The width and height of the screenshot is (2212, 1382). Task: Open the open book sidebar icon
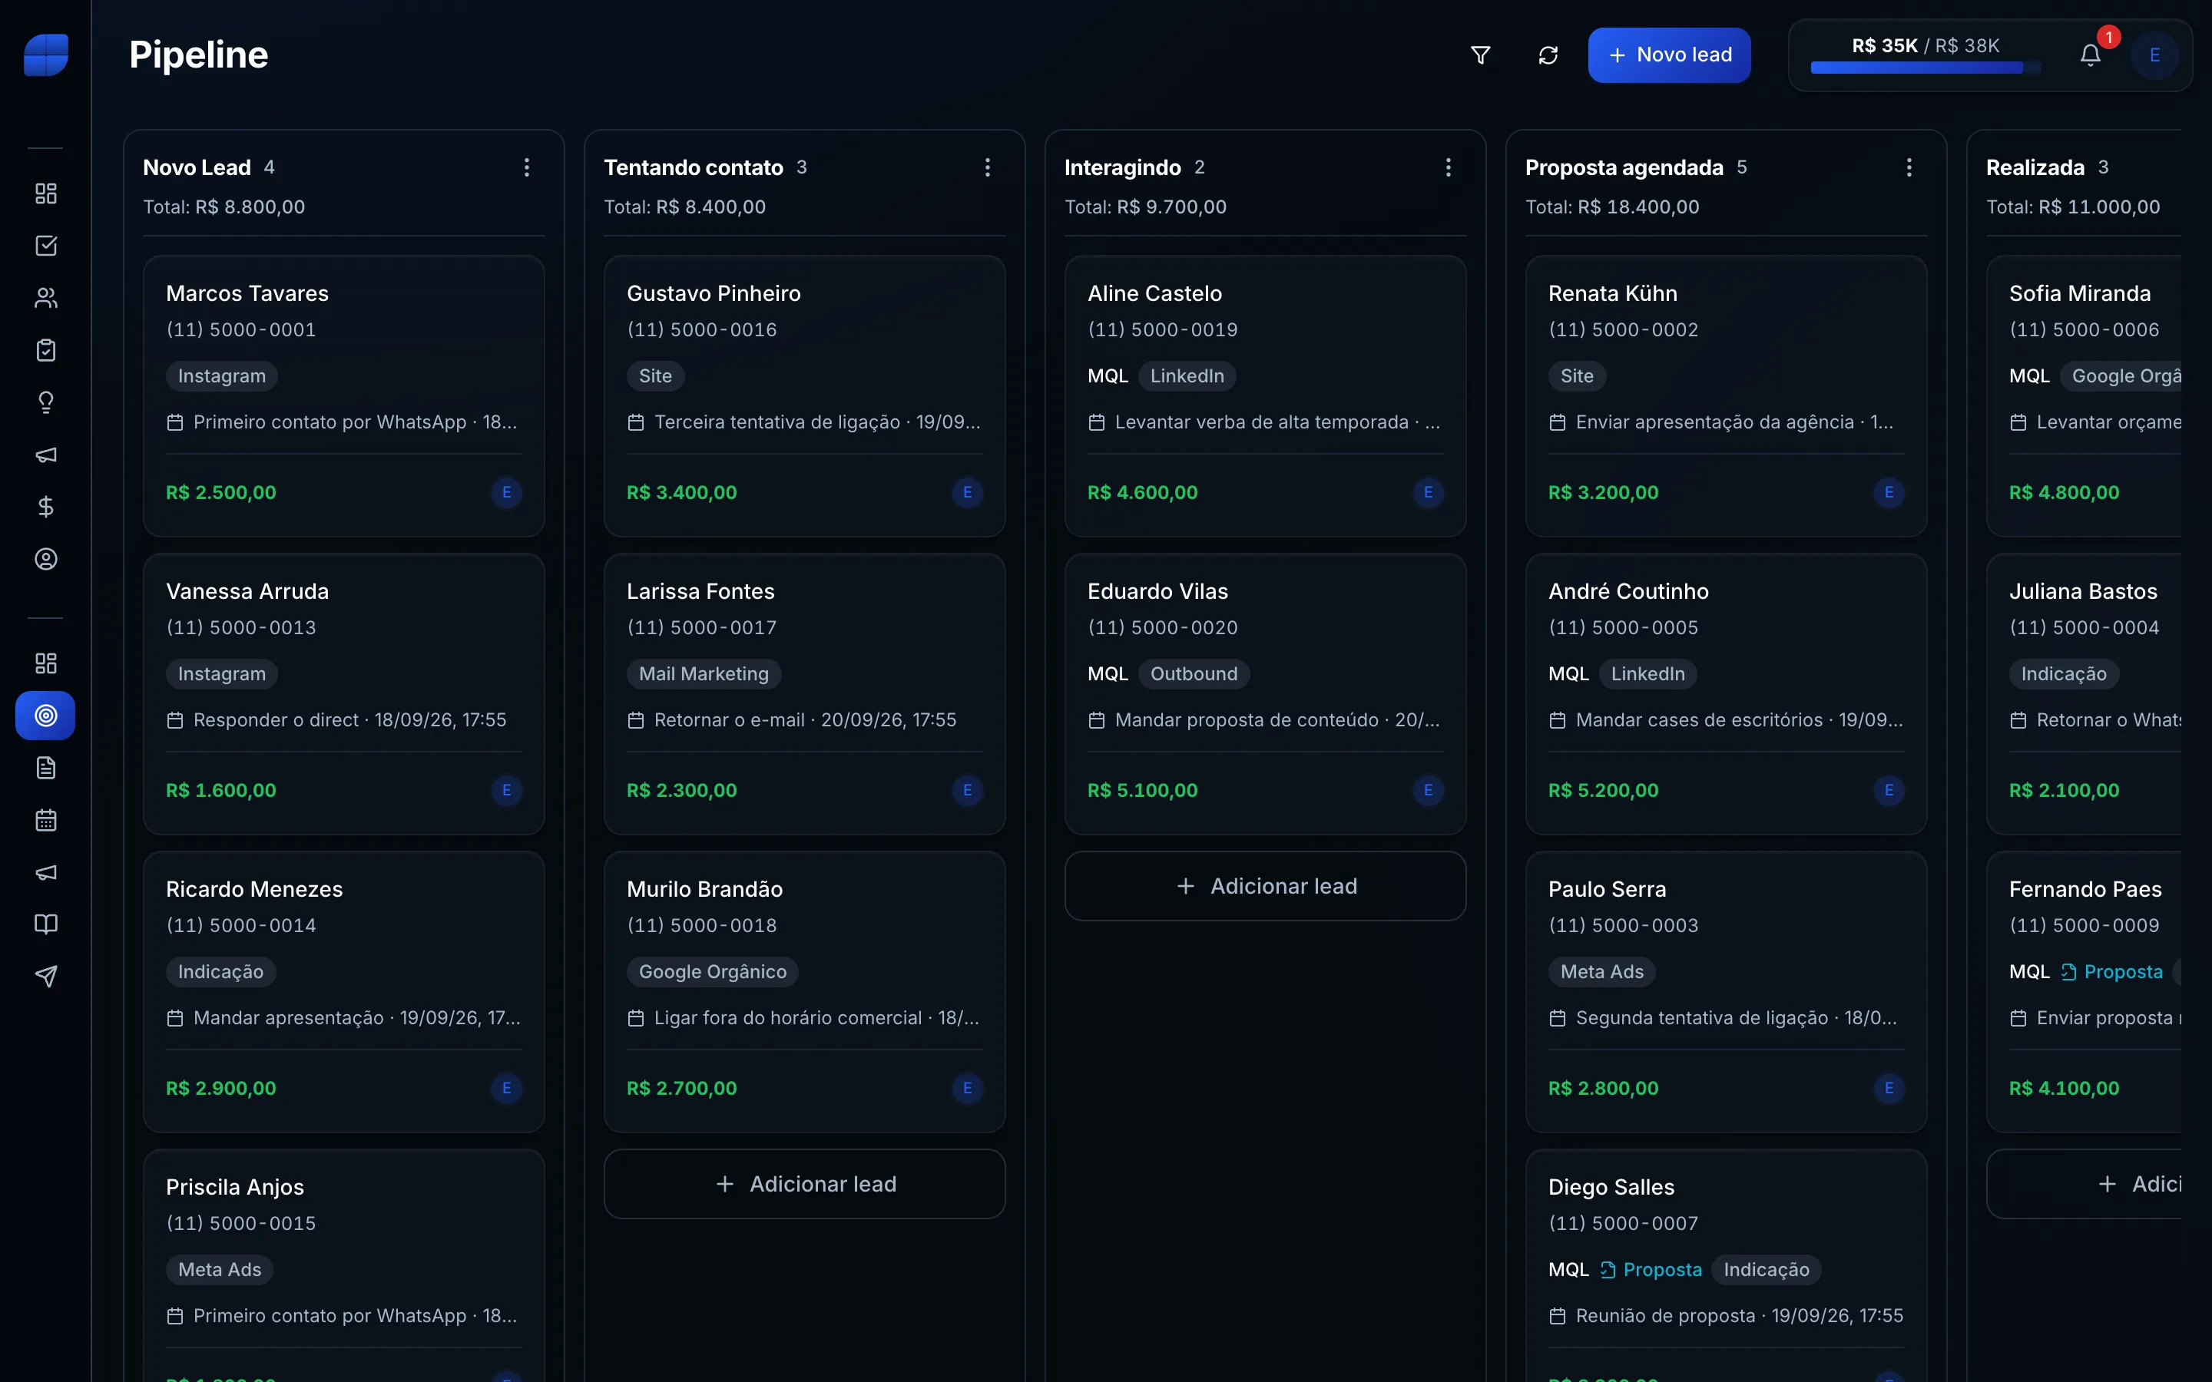(x=46, y=924)
